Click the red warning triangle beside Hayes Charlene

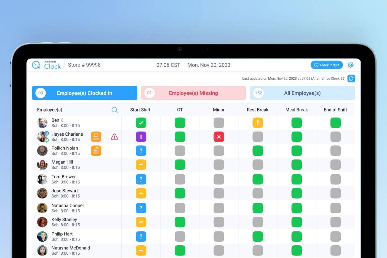click(114, 137)
